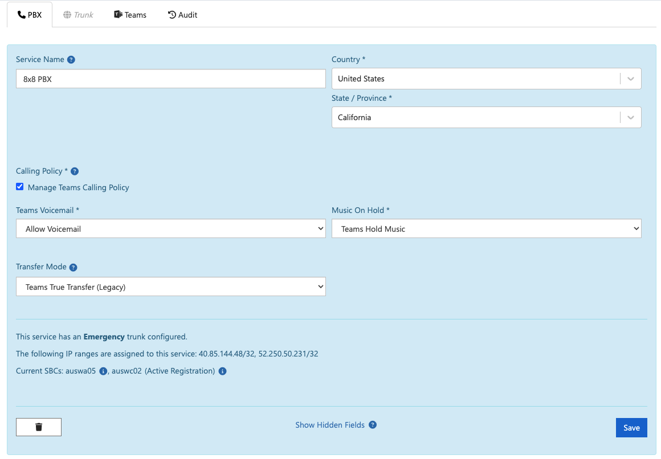Viewport: 661px width, 459px height.
Task: Uncheck Manage Teams Calling Policy checkbox
Action: [x=20, y=187]
